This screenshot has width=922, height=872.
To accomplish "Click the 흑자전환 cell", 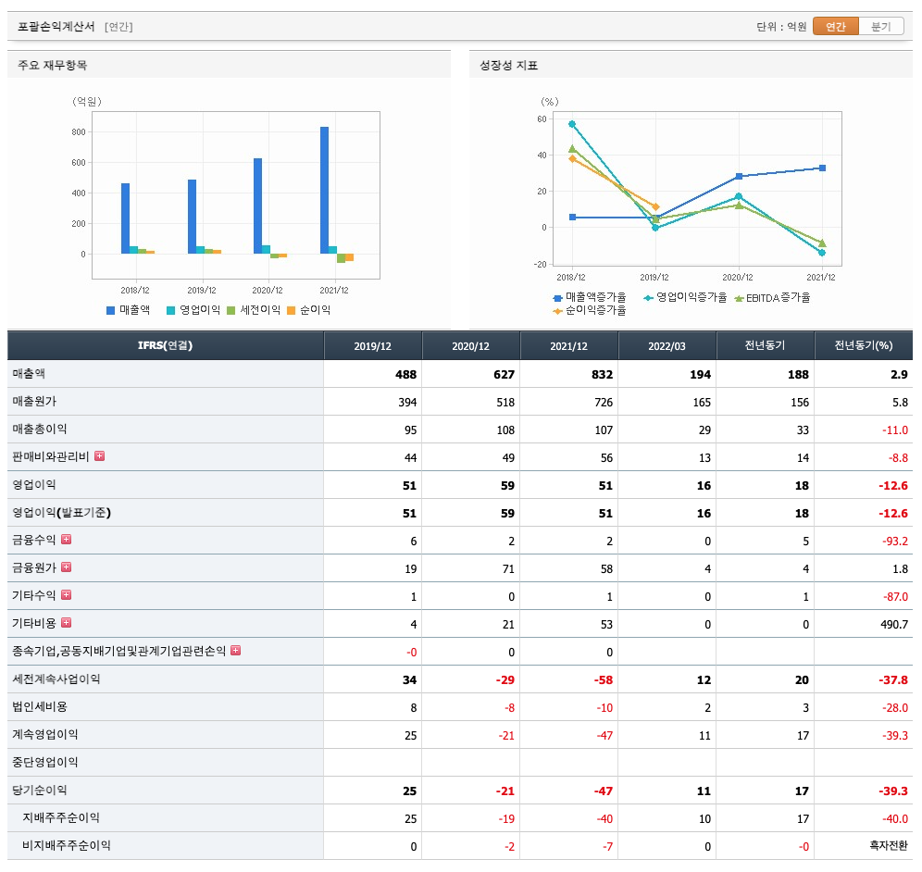I will point(889,845).
